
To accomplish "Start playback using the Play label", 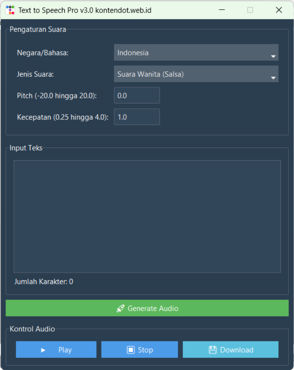I will (65, 350).
